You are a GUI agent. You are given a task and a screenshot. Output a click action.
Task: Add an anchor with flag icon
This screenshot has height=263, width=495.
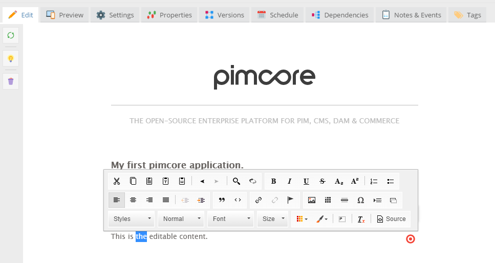[x=290, y=200]
